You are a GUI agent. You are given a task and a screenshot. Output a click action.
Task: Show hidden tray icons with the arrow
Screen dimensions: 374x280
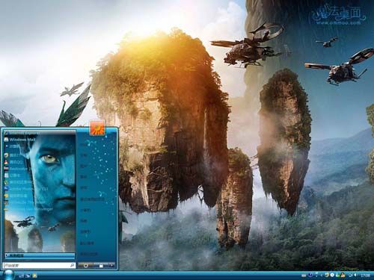tap(321, 275)
